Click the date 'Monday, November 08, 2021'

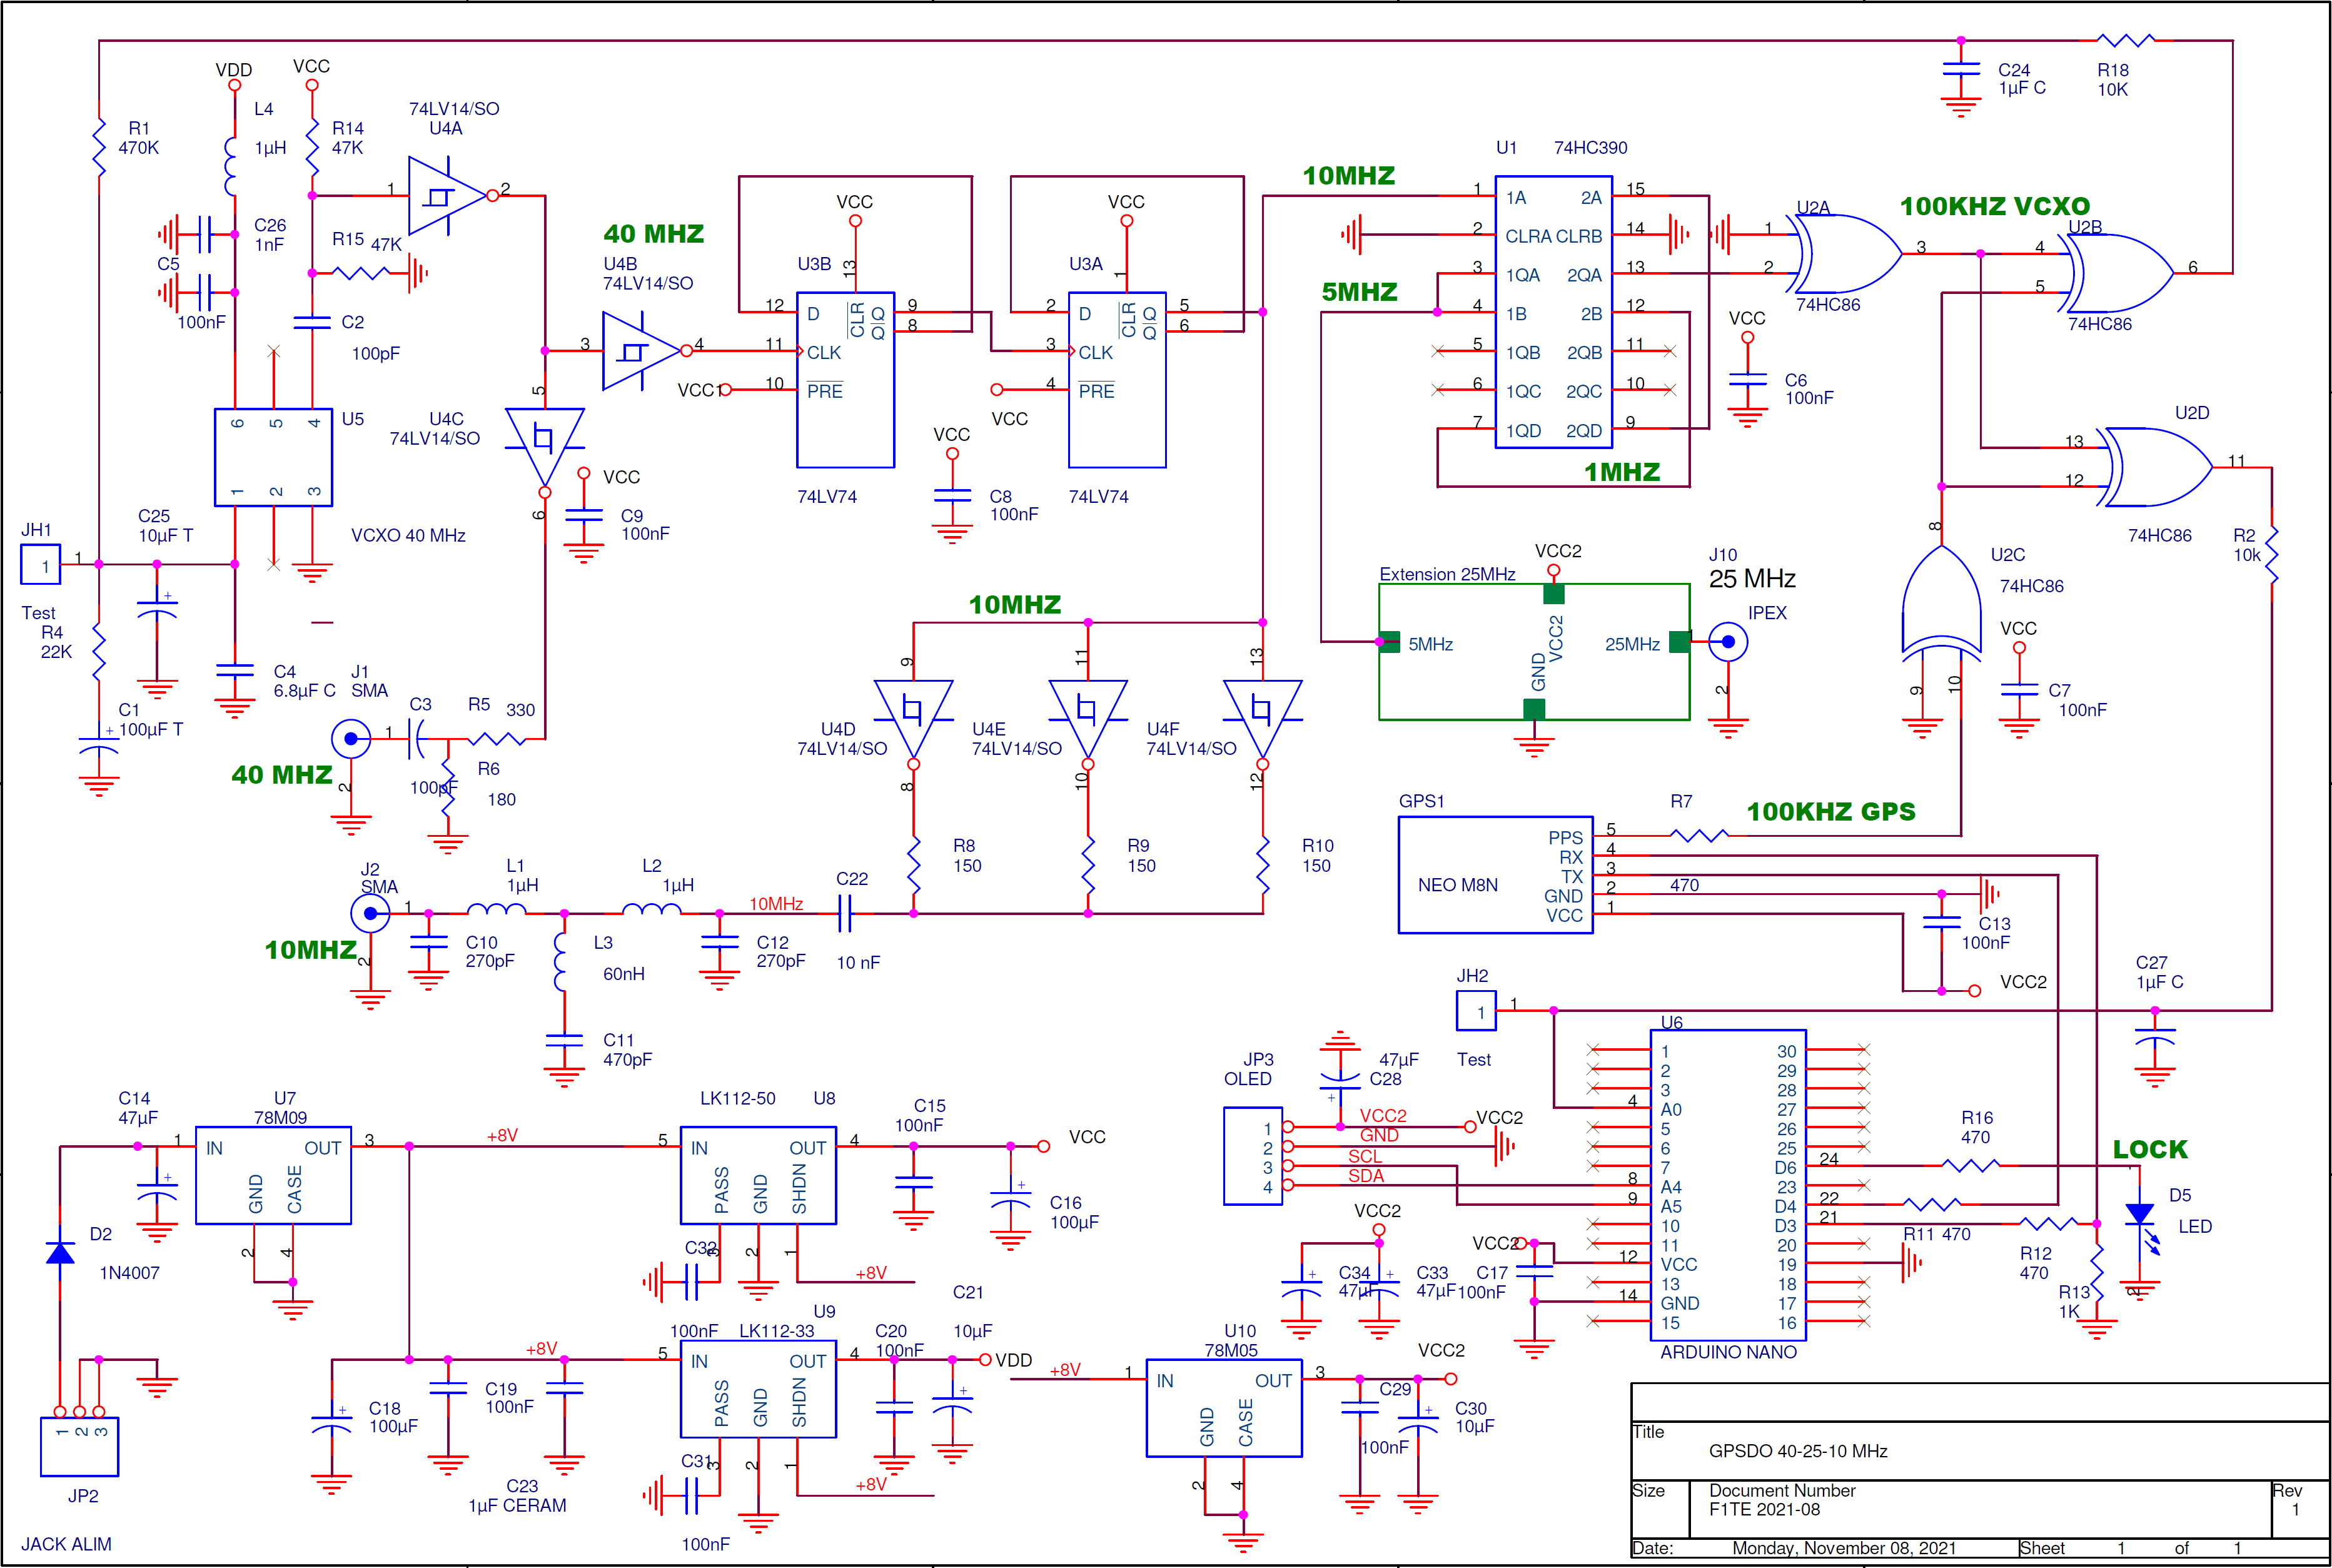(1844, 1548)
